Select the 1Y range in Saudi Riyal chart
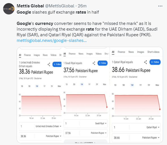The width and height of the screenshot is (167, 145). 89,84
